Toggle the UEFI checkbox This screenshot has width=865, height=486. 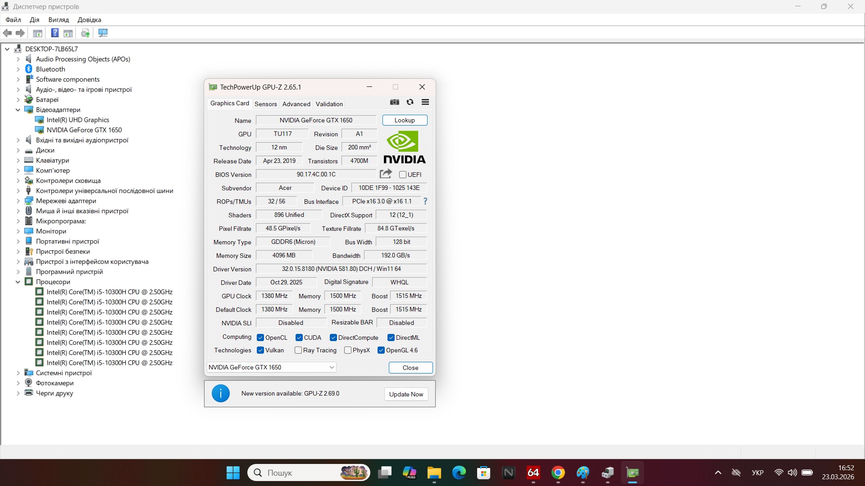click(x=403, y=175)
